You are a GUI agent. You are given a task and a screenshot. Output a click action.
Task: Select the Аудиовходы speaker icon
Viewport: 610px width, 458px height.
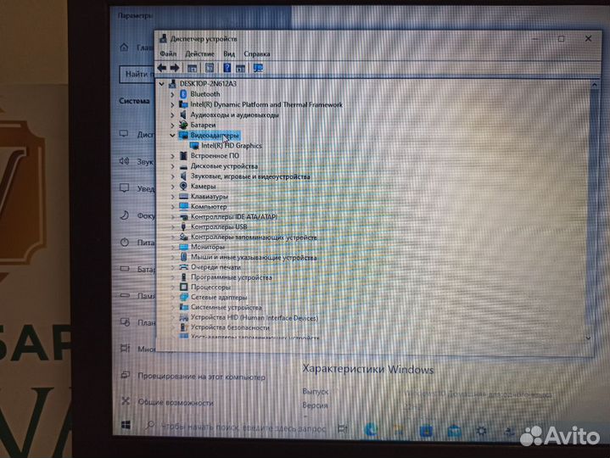(x=183, y=114)
